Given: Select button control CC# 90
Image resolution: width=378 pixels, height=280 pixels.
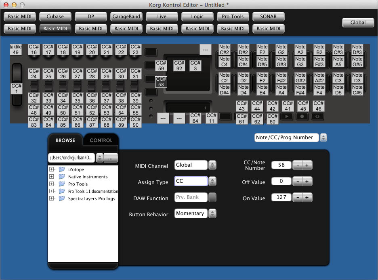Looking at the screenshot, I should pyautogui.click(x=135, y=122).
